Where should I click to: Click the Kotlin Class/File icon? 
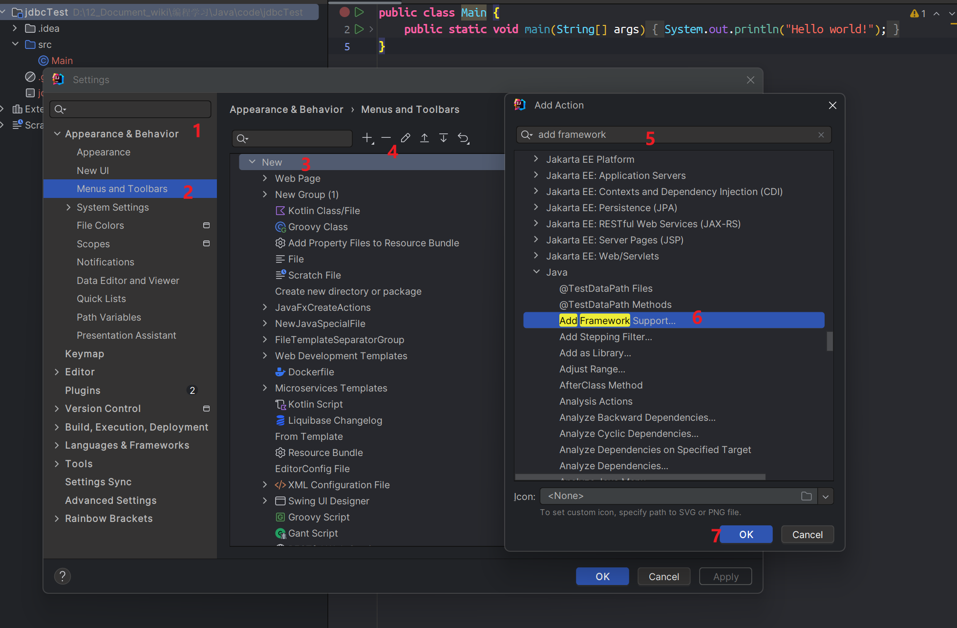[x=280, y=211]
